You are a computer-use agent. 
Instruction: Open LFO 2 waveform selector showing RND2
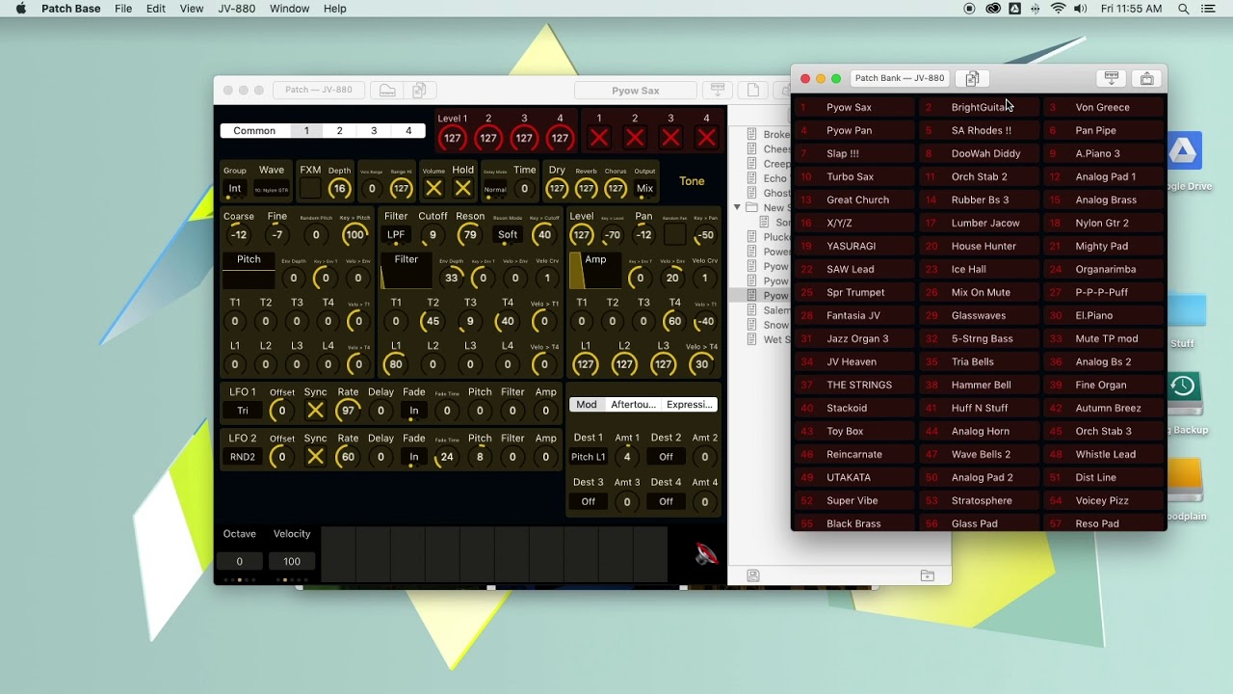(243, 457)
